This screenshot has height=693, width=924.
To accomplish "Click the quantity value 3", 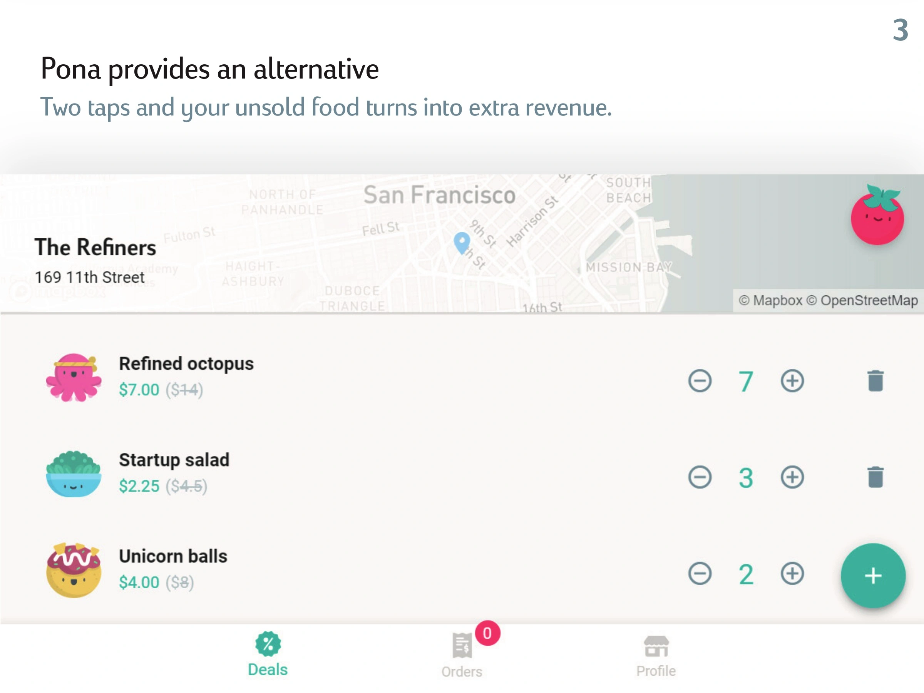I will pyautogui.click(x=746, y=477).
